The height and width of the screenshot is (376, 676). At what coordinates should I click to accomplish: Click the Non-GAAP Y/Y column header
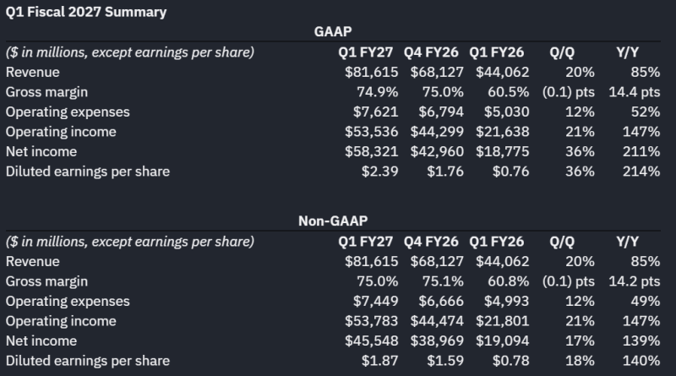coord(627,242)
